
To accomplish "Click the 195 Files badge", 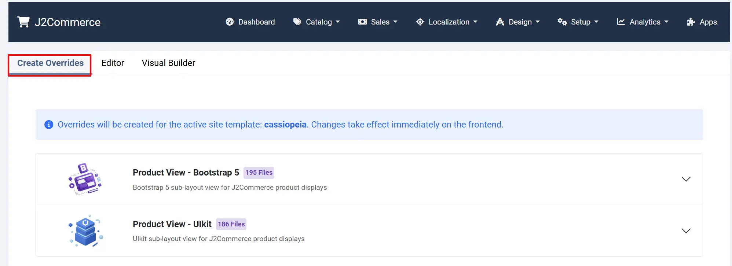I will click(259, 173).
